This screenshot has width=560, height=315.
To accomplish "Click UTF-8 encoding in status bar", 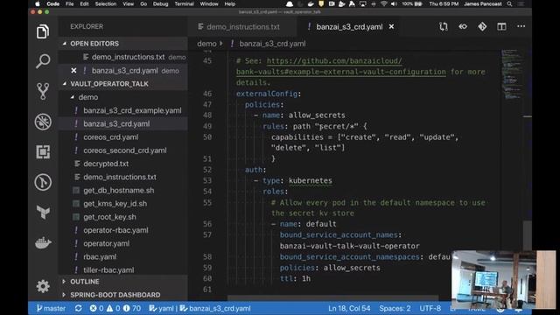I will tap(430, 308).
